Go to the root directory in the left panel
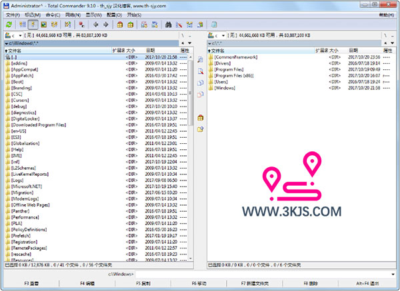Image resolution: width=400 pixels, height=291 pixels. (x=183, y=35)
